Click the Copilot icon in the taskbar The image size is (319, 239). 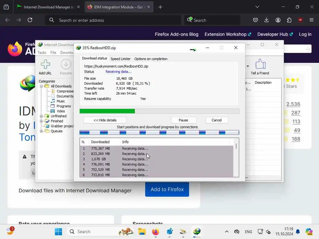[x=309, y=232]
